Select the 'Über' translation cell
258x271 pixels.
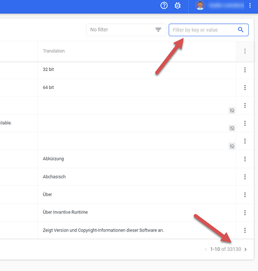coord(137,195)
